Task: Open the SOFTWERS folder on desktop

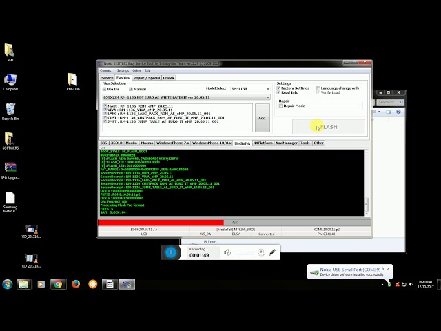Action: (x=10, y=140)
